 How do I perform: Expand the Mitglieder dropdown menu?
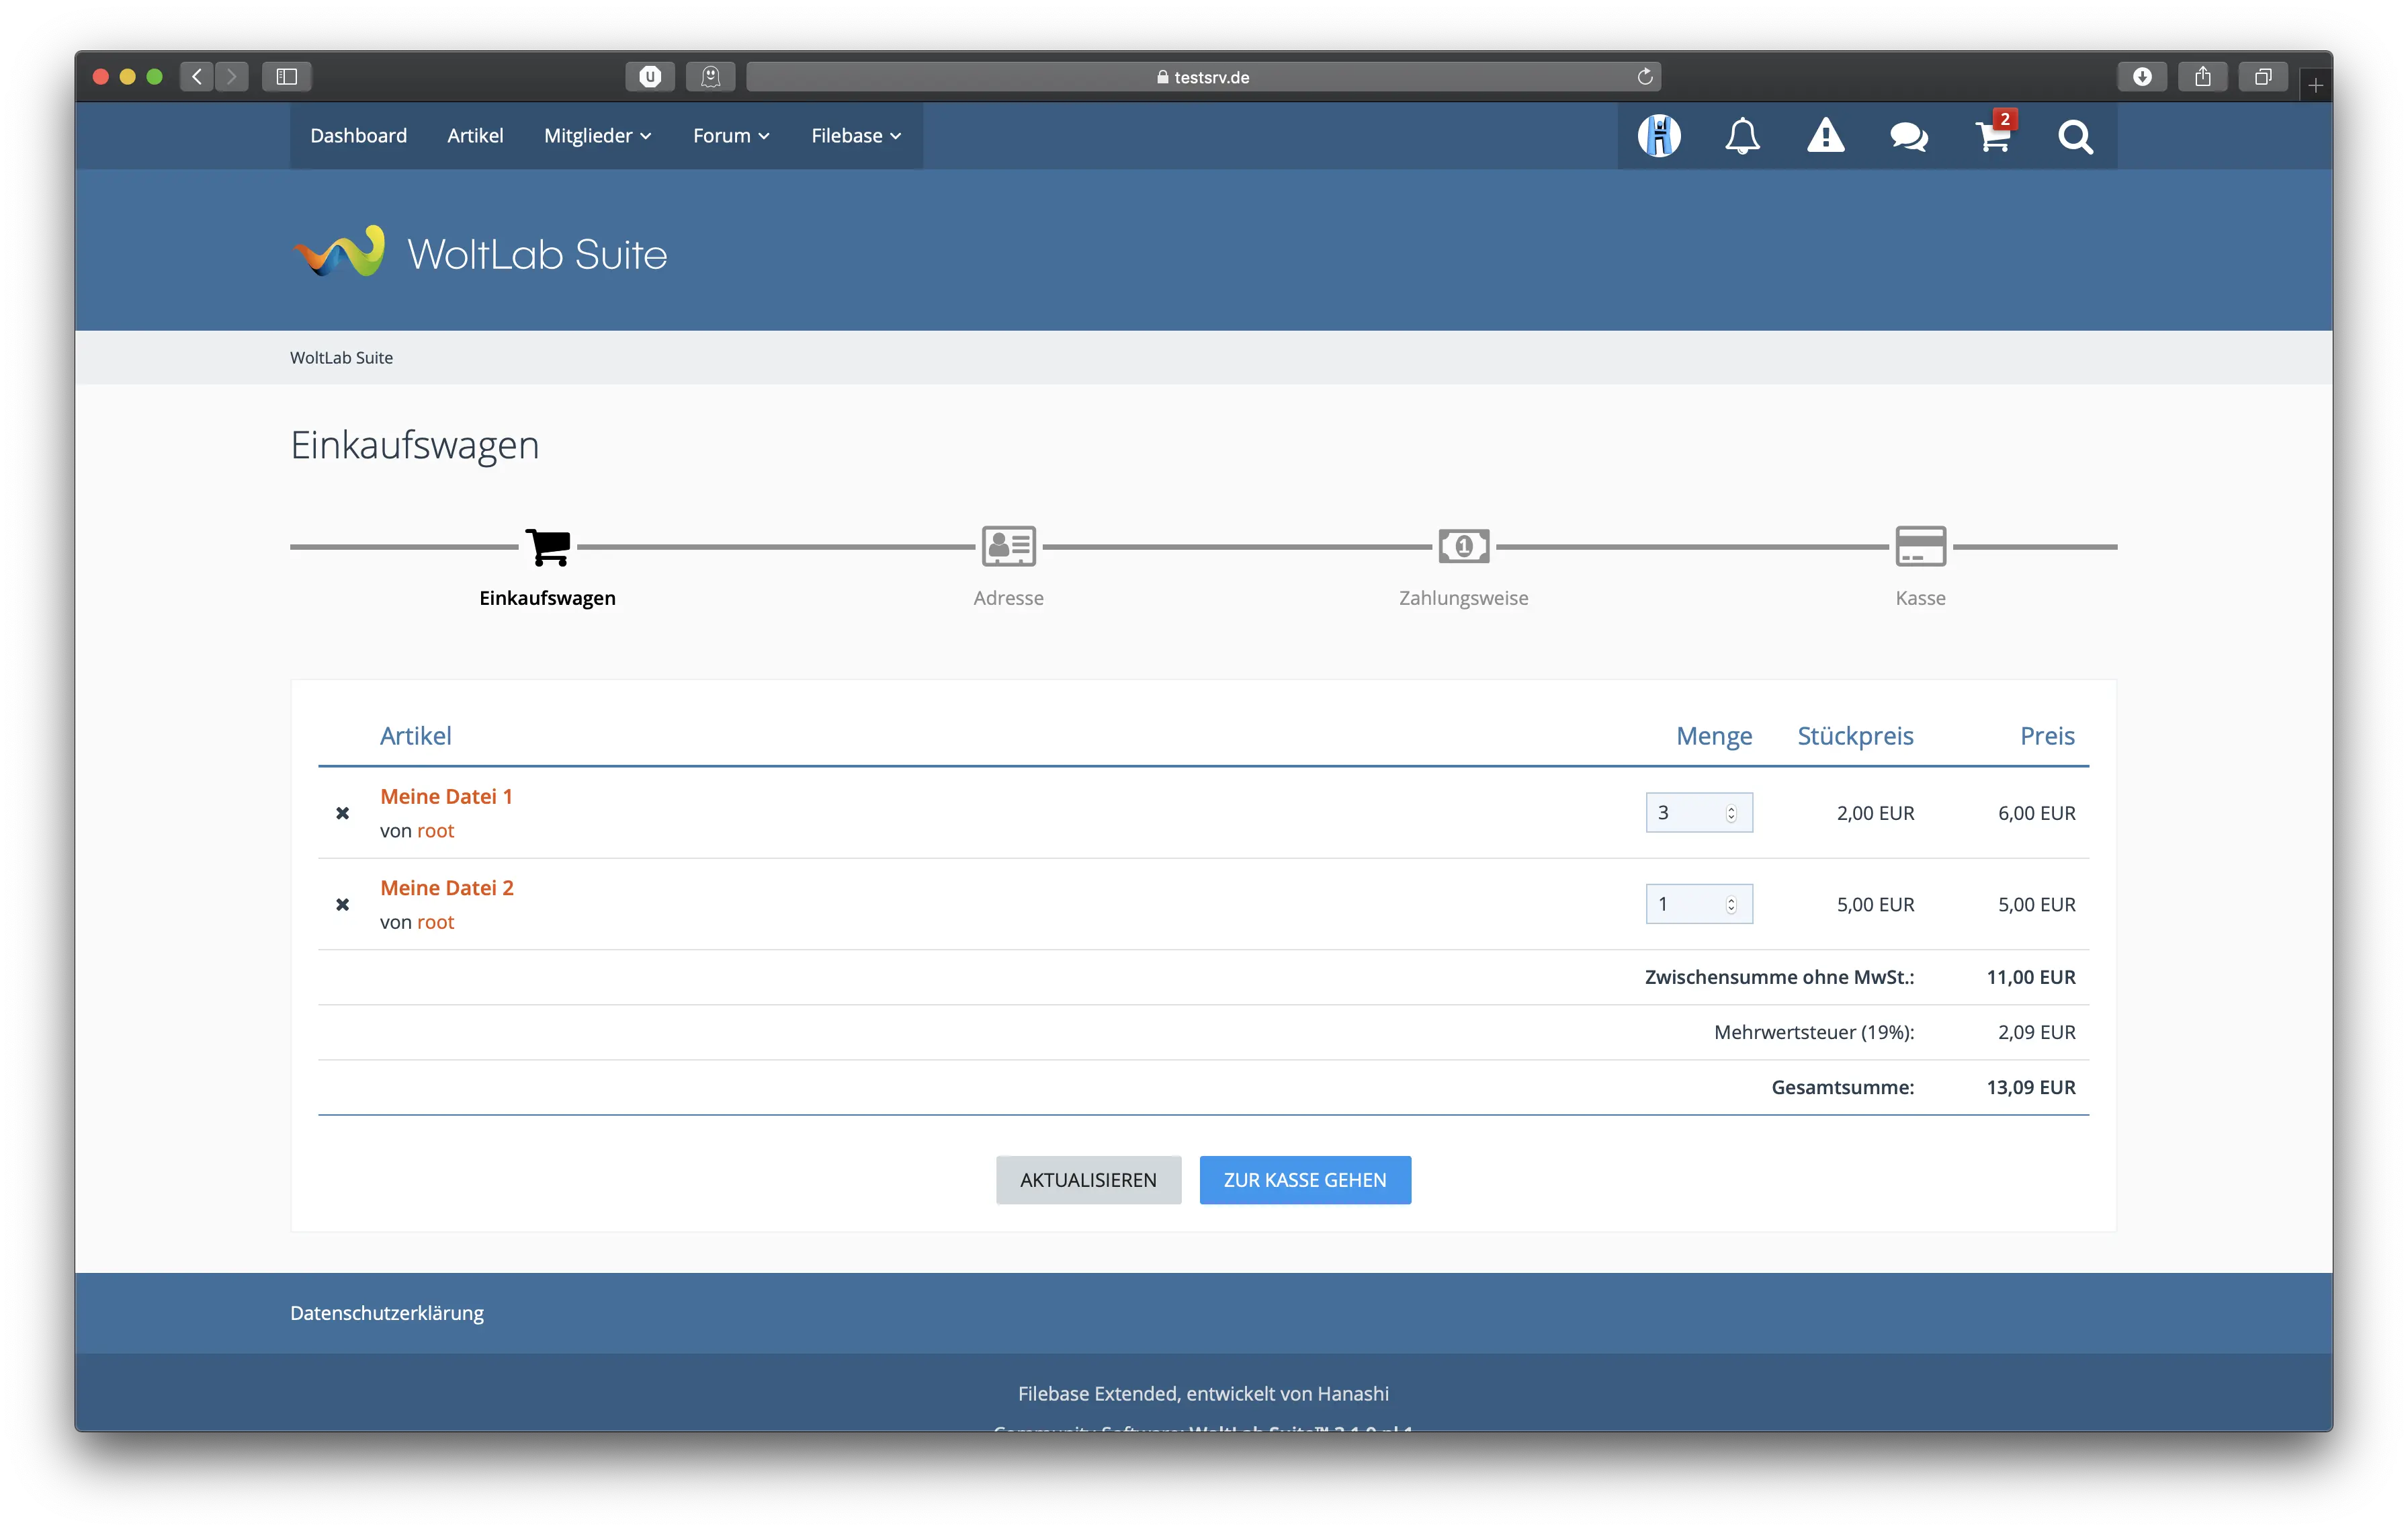(x=597, y=136)
